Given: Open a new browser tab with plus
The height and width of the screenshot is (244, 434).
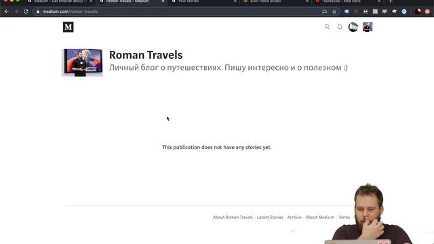Looking at the screenshot, I should pos(391,1).
